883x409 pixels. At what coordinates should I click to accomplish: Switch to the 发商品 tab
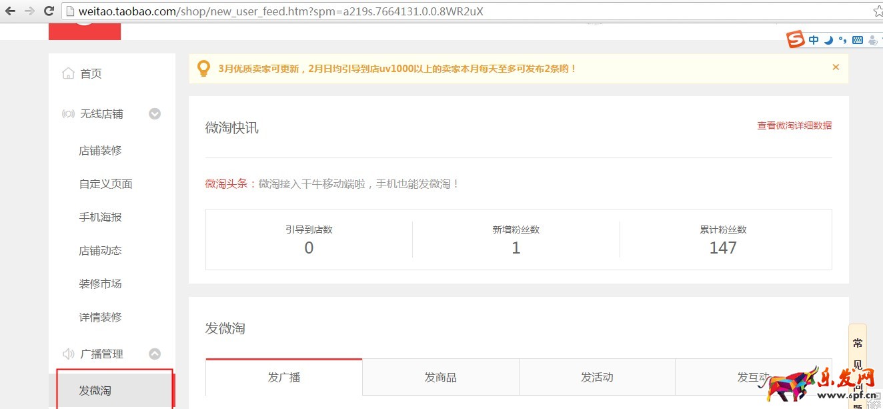(x=440, y=377)
